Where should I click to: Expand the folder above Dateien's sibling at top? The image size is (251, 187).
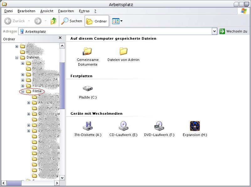pos(17,46)
